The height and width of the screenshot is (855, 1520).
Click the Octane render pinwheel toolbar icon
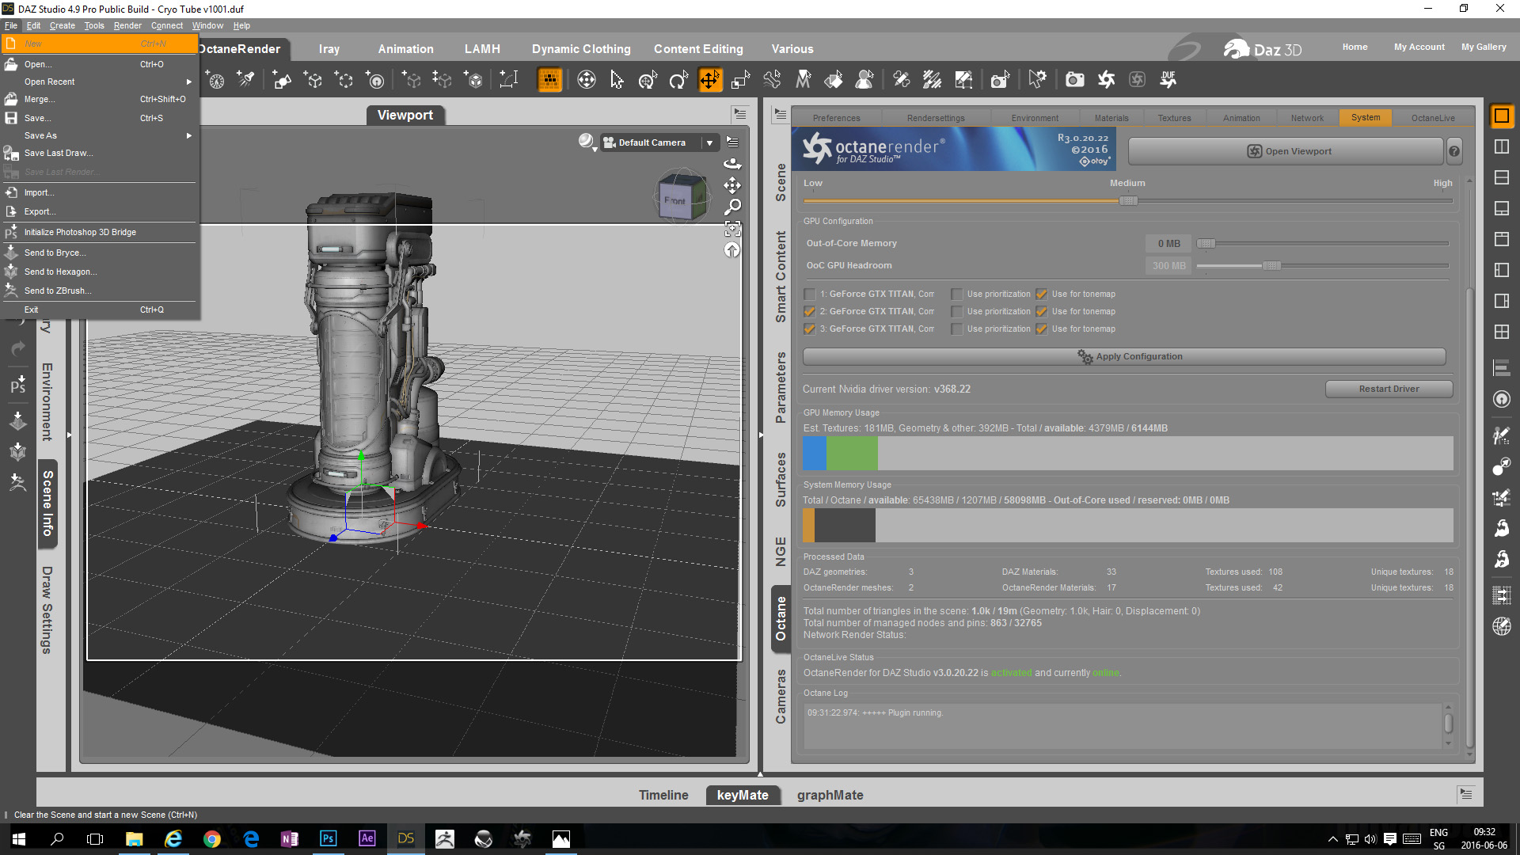[x=1106, y=80]
